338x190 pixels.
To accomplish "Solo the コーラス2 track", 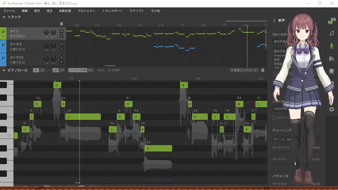I will 61,62.
